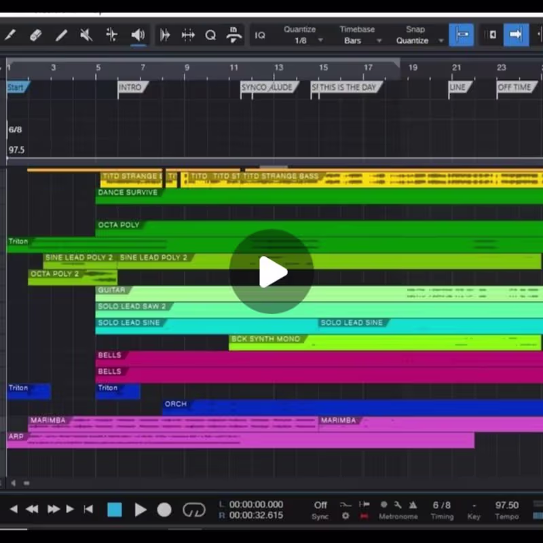Click the cursor-follows-edit icon beside Snap toggle
543x543 pixels.
click(491, 35)
